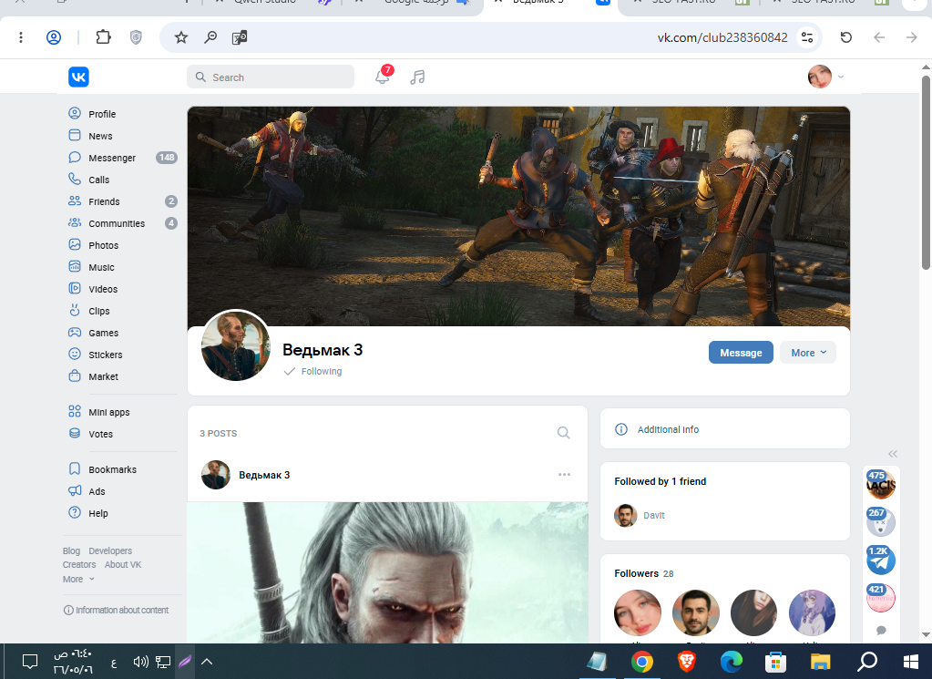Toggle the Following subscription status
Image resolution: width=932 pixels, height=679 pixels.
312,371
